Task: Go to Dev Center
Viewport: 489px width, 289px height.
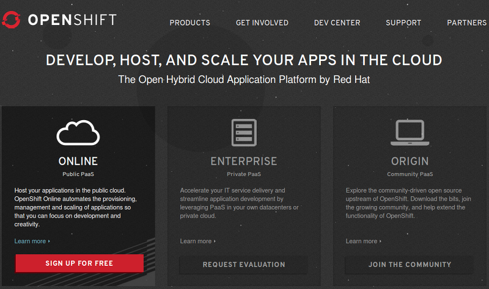Action: point(337,23)
